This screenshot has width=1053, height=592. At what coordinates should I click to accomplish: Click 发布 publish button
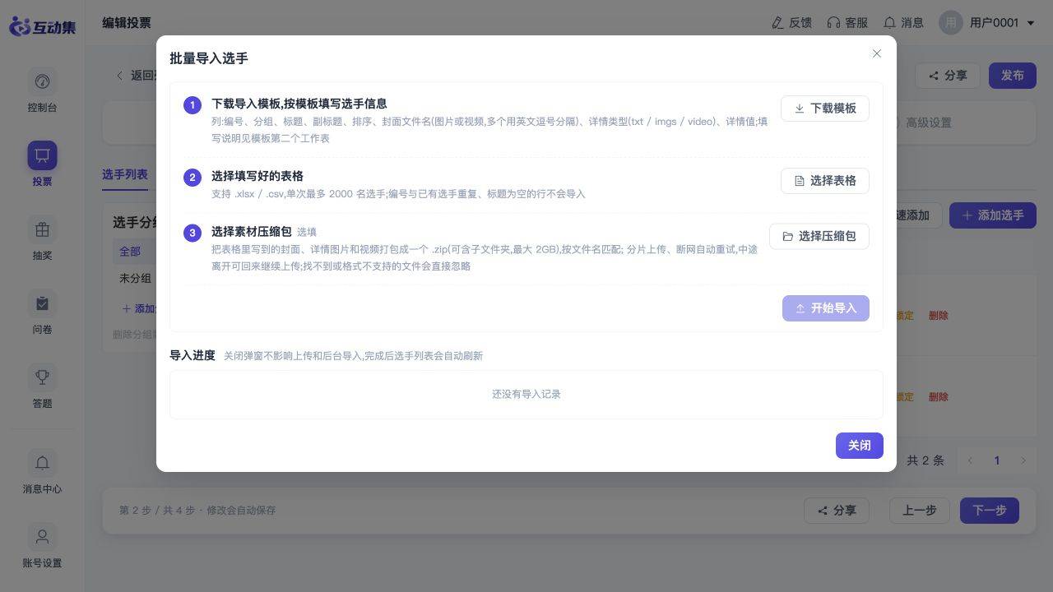pos(1013,76)
